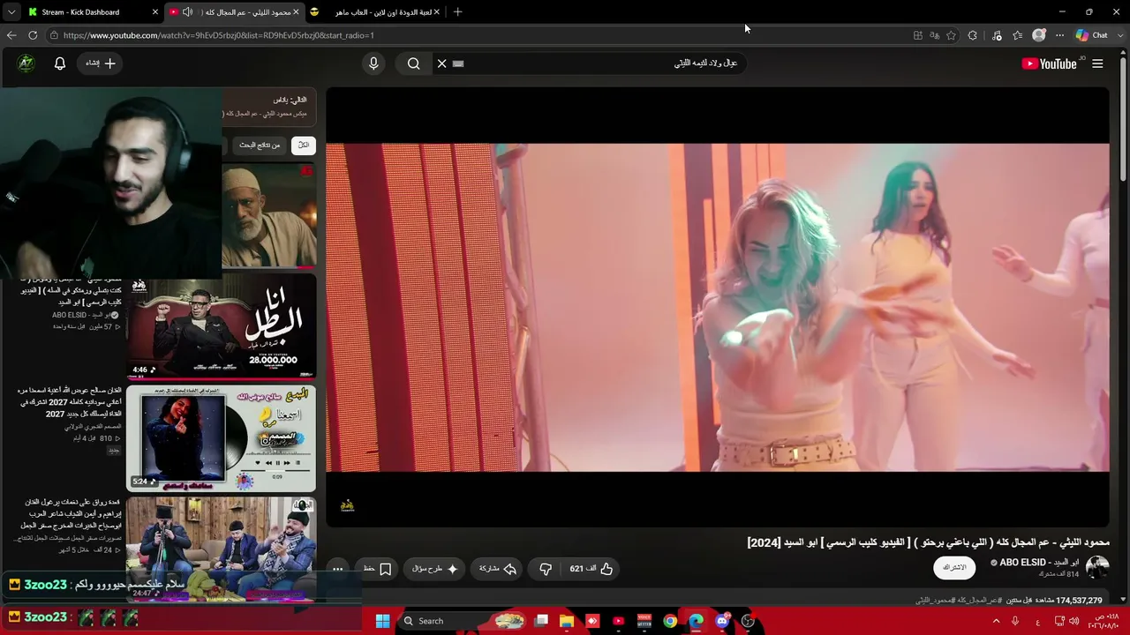The height and width of the screenshot is (635, 1130).
Task: Open the Ask sparkle button under video
Action: pyautogui.click(x=435, y=569)
